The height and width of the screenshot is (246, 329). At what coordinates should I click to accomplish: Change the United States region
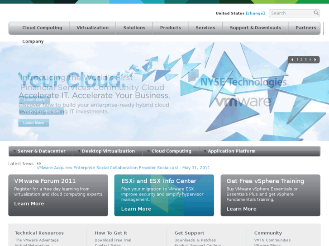(255, 13)
